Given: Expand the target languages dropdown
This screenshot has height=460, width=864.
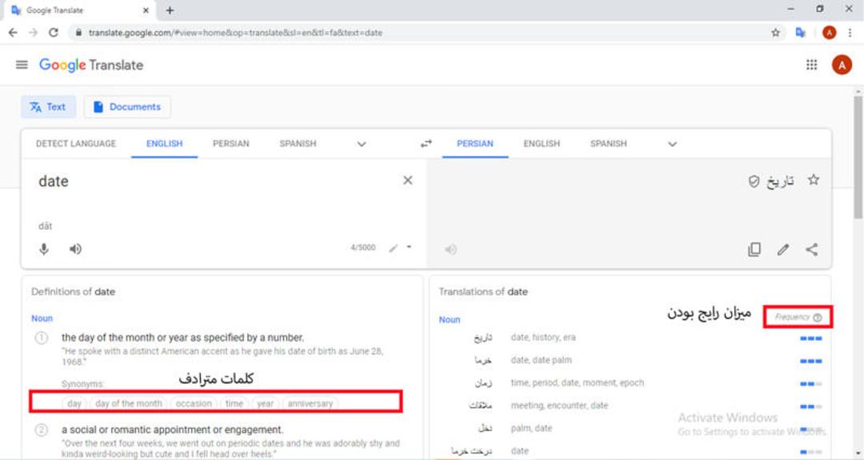Looking at the screenshot, I should tap(672, 145).
